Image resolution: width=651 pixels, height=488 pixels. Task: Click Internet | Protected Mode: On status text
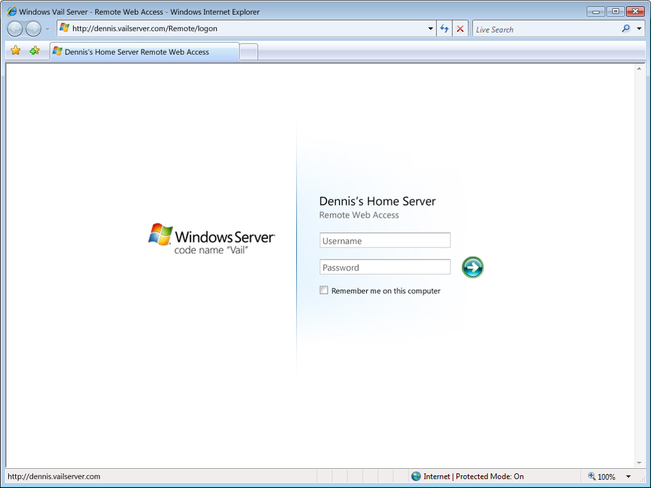pos(474,477)
